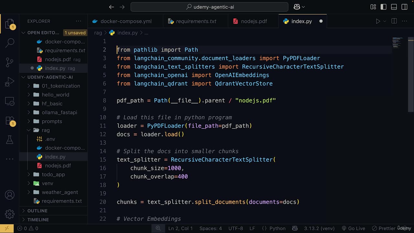Screen dimensions: 414x233
Task: Toggle the secondary side bar
Action: click(x=404, y=7)
